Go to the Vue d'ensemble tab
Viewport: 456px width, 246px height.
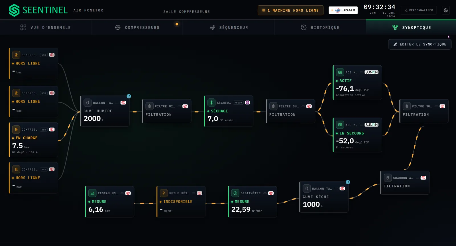(x=46, y=27)
